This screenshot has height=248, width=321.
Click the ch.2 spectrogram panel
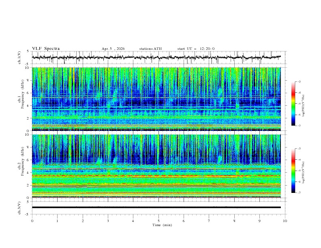[156, 166]
